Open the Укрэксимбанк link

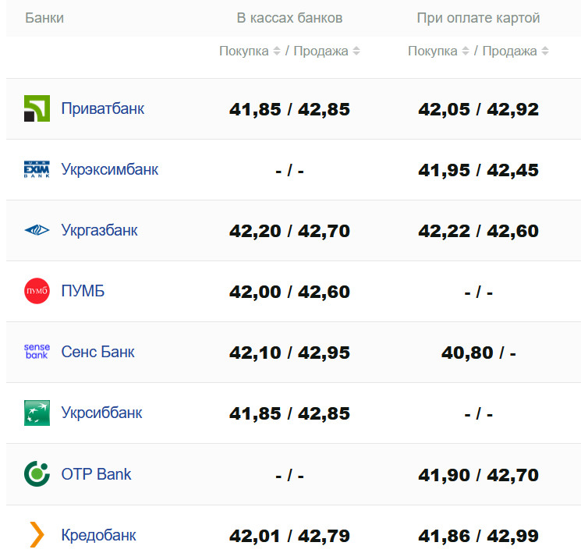[x=109, y=169]
